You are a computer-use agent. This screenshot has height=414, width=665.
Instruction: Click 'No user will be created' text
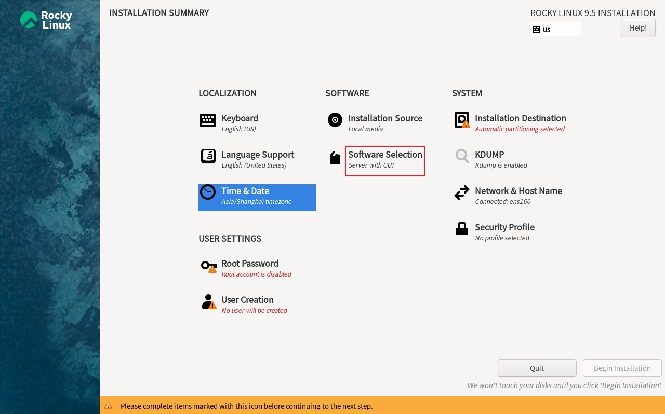point(254,310)
